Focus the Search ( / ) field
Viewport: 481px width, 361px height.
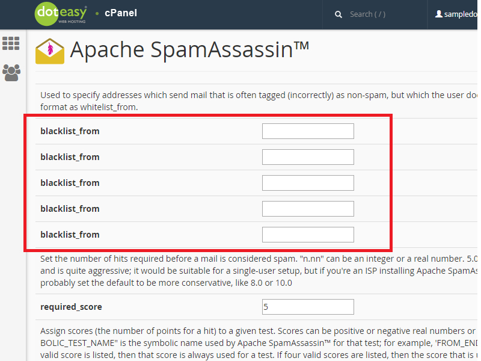coord(367,14)
